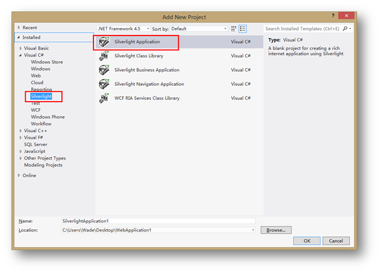Image resolution: width=380 pixels, height=273 pixels.
Task: Open the search options dropdown arrow
Action: 350,28
